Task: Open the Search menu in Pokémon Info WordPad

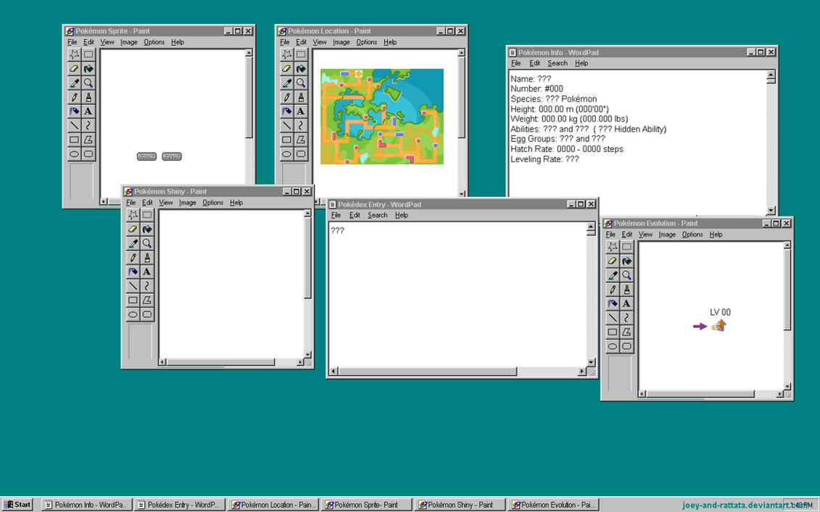Action: click(x=558, y=63)
